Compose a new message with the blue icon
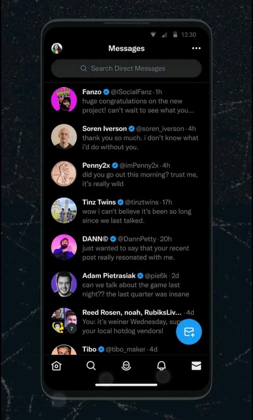 [189, 332]
